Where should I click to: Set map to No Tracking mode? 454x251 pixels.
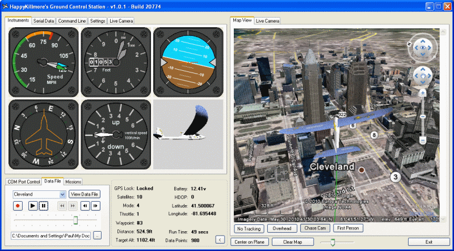point(249,228)
